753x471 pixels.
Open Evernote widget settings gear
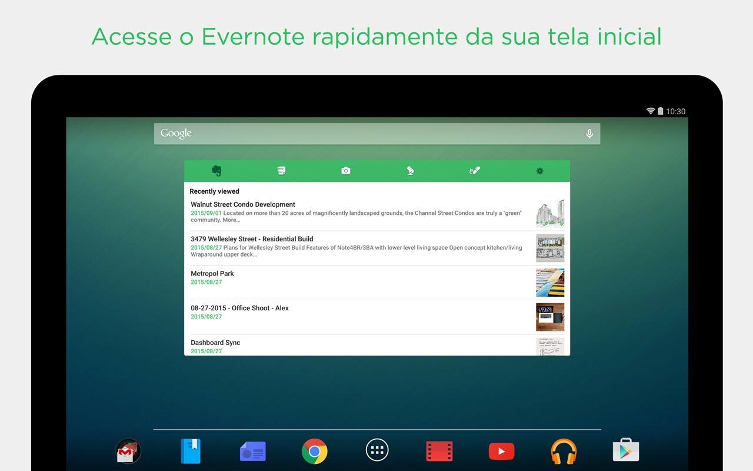[x=539, y=171]
